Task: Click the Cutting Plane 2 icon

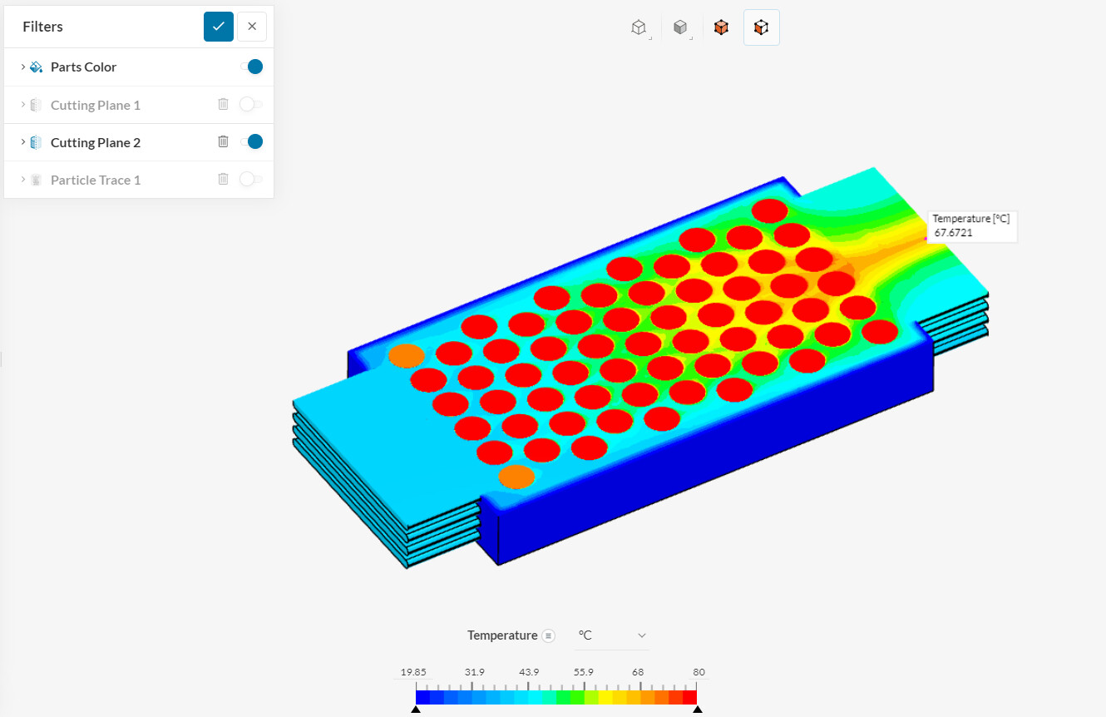Action: [x=37, y=142]
